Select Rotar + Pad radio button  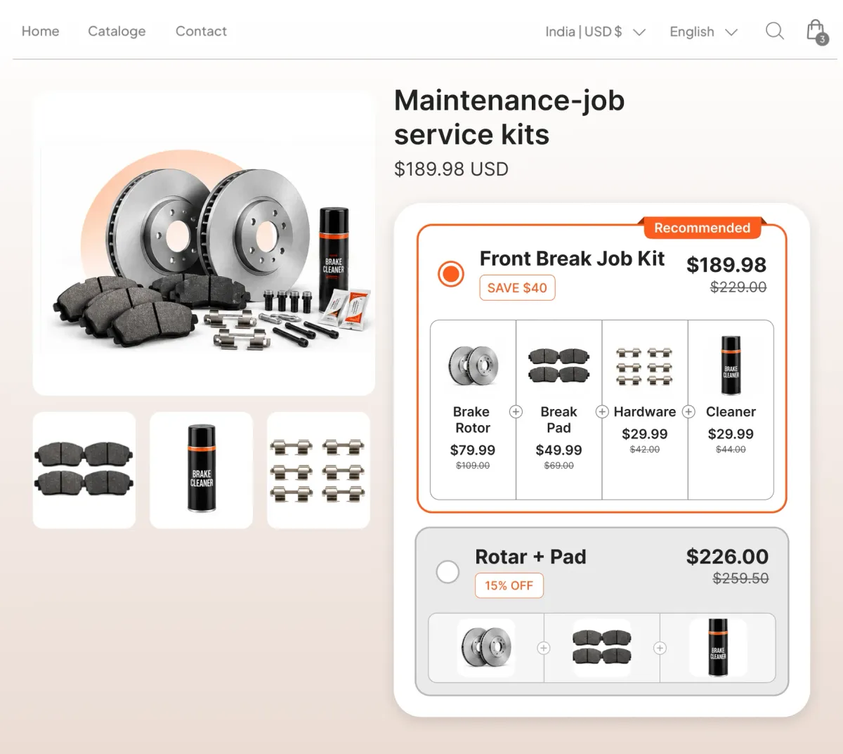point(447,571)
